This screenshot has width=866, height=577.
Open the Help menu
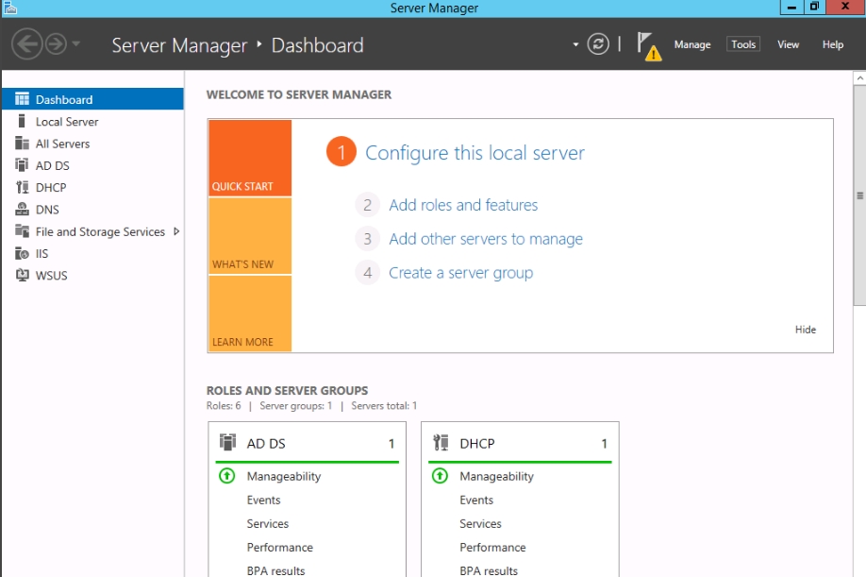(x=832, y=44)
